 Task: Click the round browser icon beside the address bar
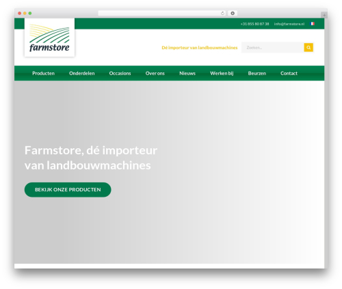[233, 13]
